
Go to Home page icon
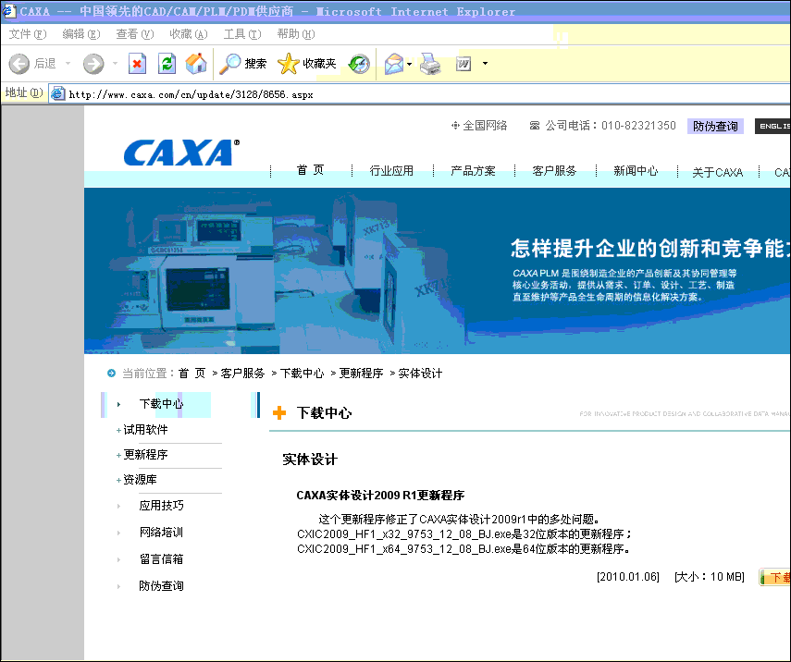pos(196,64)
